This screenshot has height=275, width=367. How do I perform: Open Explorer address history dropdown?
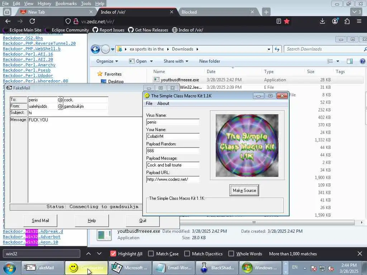click(269, 49)
